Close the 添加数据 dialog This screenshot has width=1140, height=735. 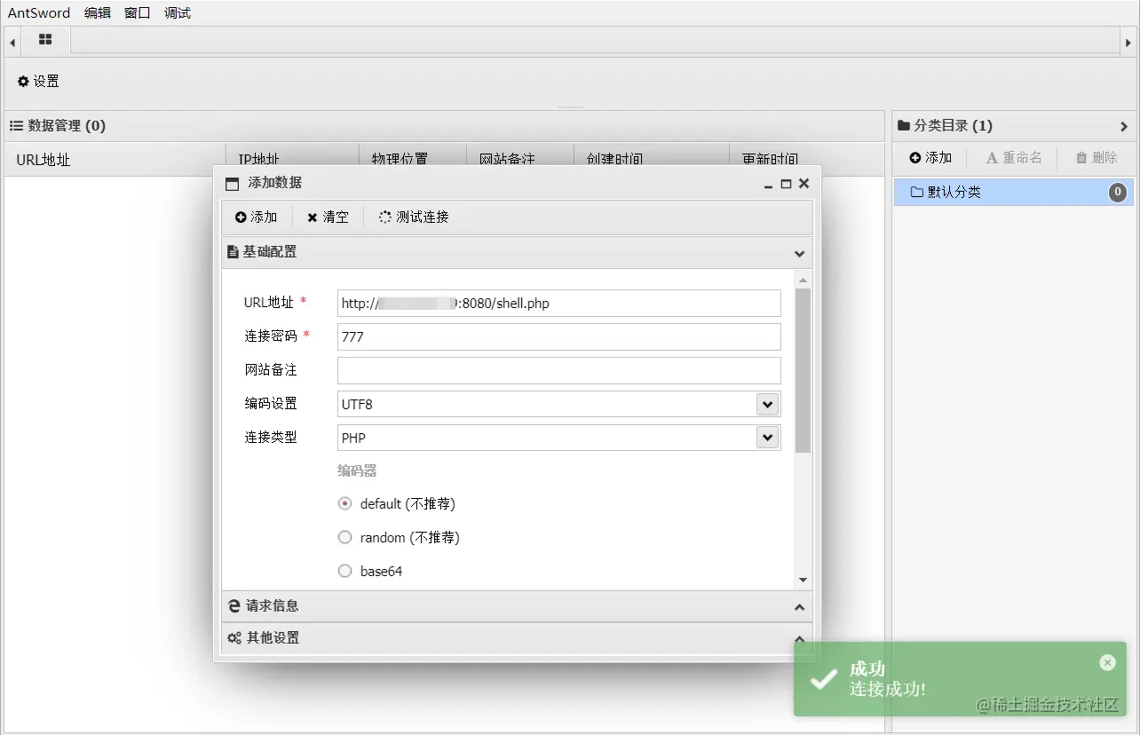tap(804, 184)
